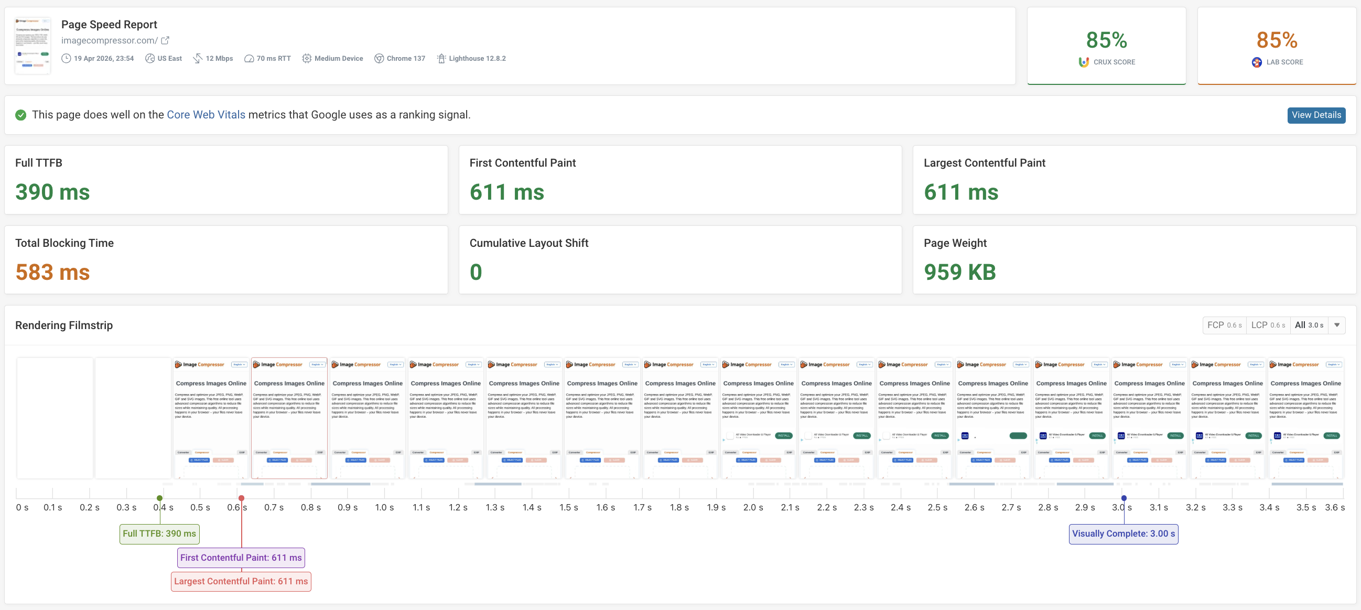Click the Lab Score Lighthouse icon
The height and width of the screenshot is (610, 1361).
[1258, 62]
